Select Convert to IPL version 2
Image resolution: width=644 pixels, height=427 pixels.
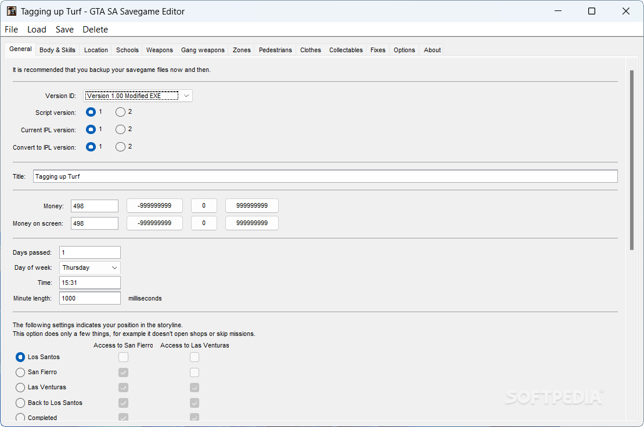(120, 147)
